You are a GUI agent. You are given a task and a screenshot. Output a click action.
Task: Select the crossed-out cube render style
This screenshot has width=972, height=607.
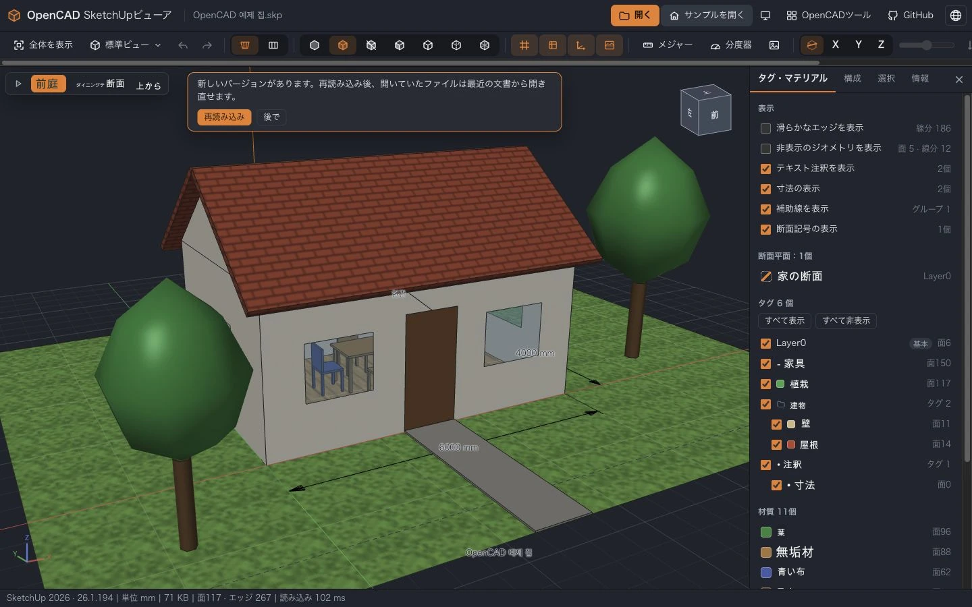(371, 45)
